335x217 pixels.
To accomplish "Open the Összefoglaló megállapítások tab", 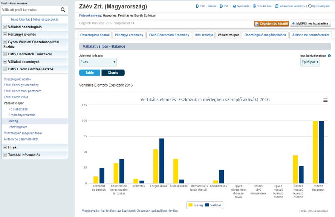I will [x=265, y=35].
